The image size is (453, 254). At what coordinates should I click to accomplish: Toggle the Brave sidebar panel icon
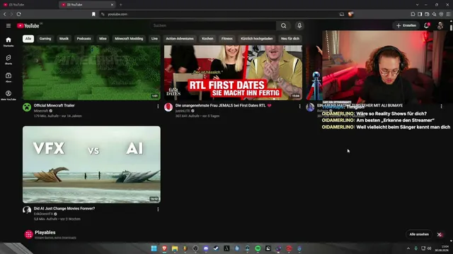(x=420, y=14)
